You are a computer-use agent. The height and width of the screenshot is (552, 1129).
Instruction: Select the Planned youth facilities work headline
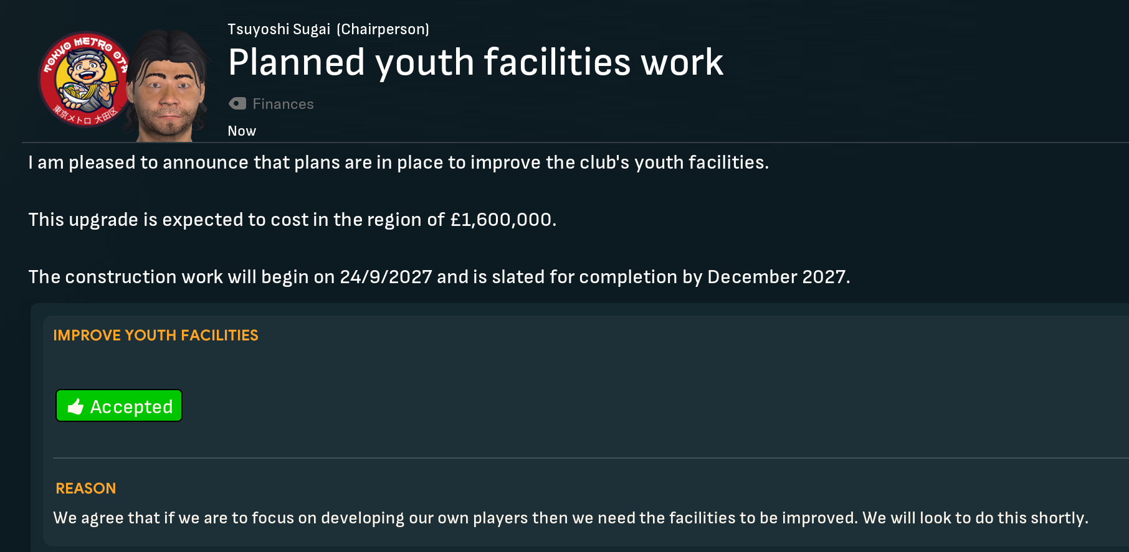click(x=475, y=63)
